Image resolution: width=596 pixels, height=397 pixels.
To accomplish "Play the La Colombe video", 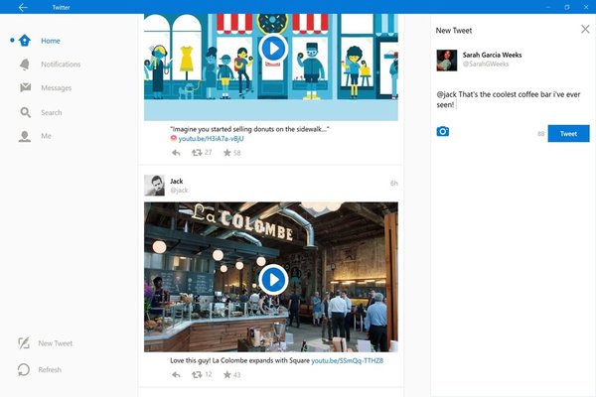I will [271, 278].
